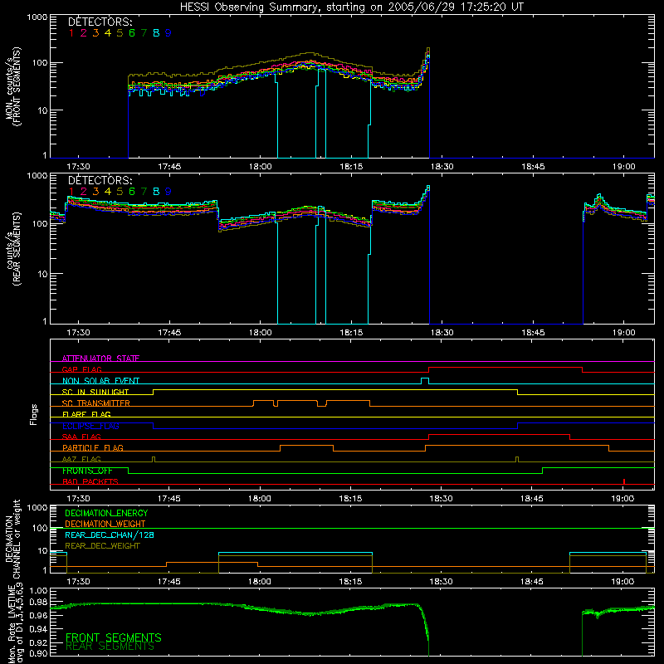Click detector 6 in rear segments legend
This screenshot has width=664, height=664.
(x=132, y=192)
